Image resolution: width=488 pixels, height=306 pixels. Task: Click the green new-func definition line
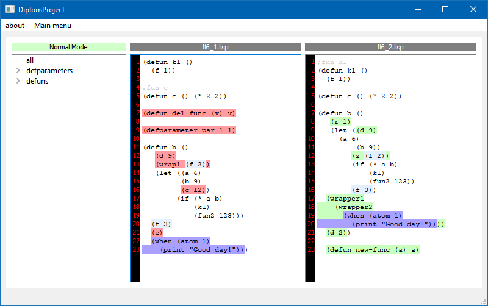click(x=372, y=249)
